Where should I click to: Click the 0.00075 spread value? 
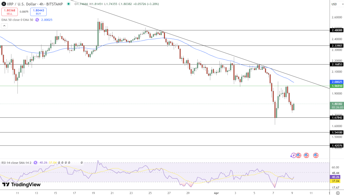[x=24, y=12]
